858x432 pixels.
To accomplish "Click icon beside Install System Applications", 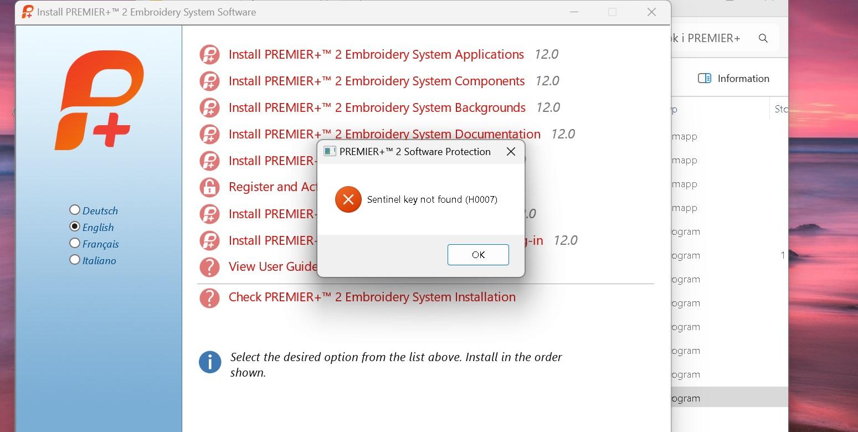I will (x=209, y=55).
